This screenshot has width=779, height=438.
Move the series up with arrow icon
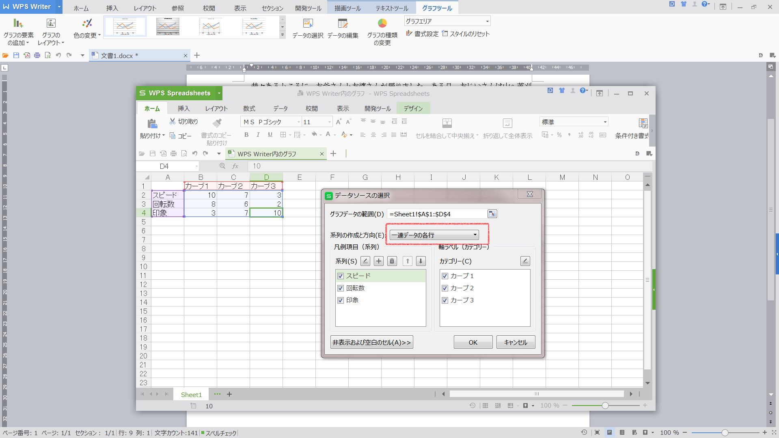coord(408,261)
